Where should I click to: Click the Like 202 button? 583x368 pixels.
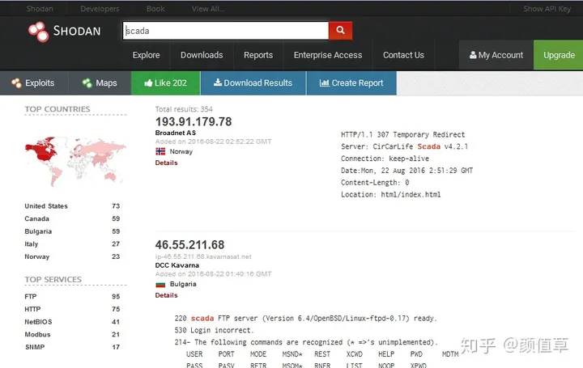(x=166, y=82)
